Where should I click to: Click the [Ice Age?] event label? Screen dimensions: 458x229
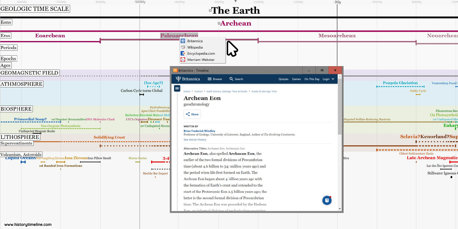[x=153, y=83]
